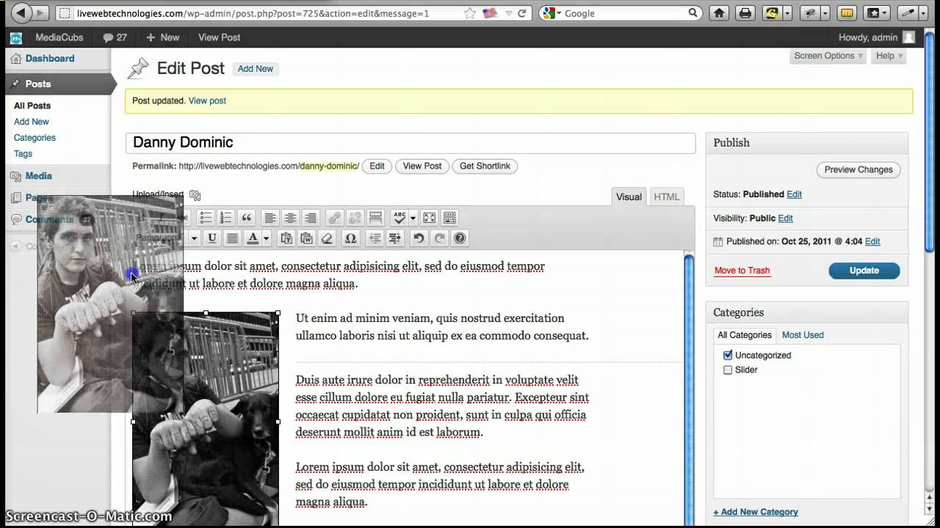This screenshot has width=940, height=528.
Task: Click Add New in the Posts submenu
Action: click(x=32, y=122)
